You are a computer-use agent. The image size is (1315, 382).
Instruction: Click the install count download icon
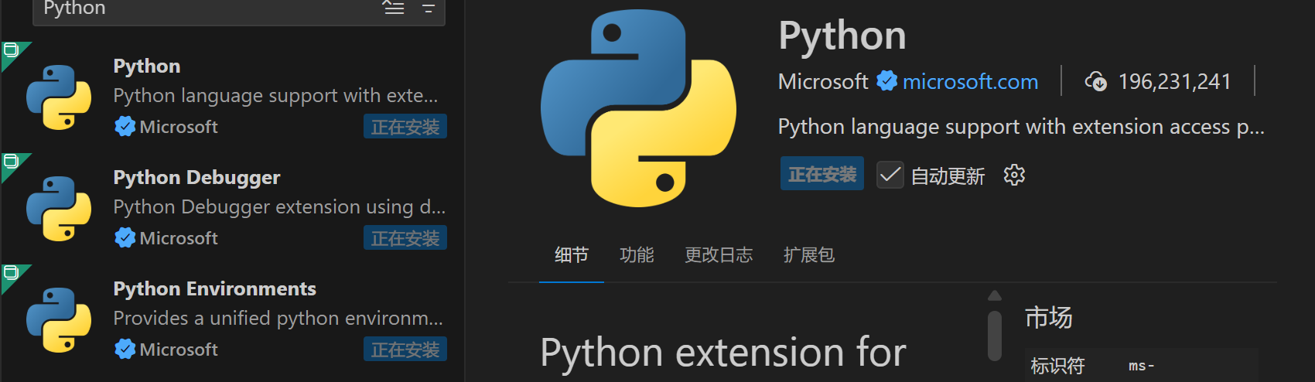point(1096,81)
